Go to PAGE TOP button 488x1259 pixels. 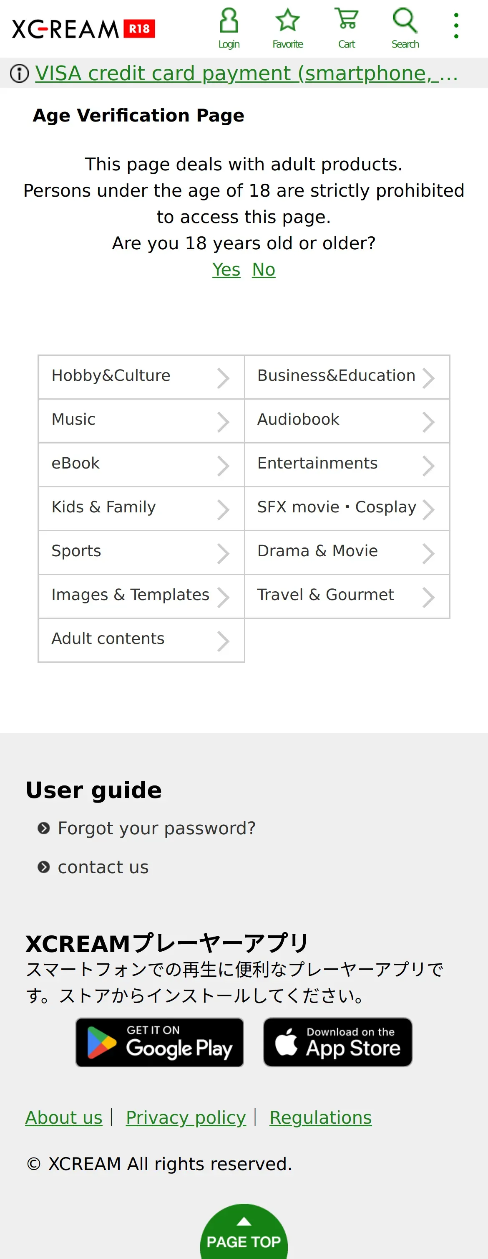(244, 1231)
